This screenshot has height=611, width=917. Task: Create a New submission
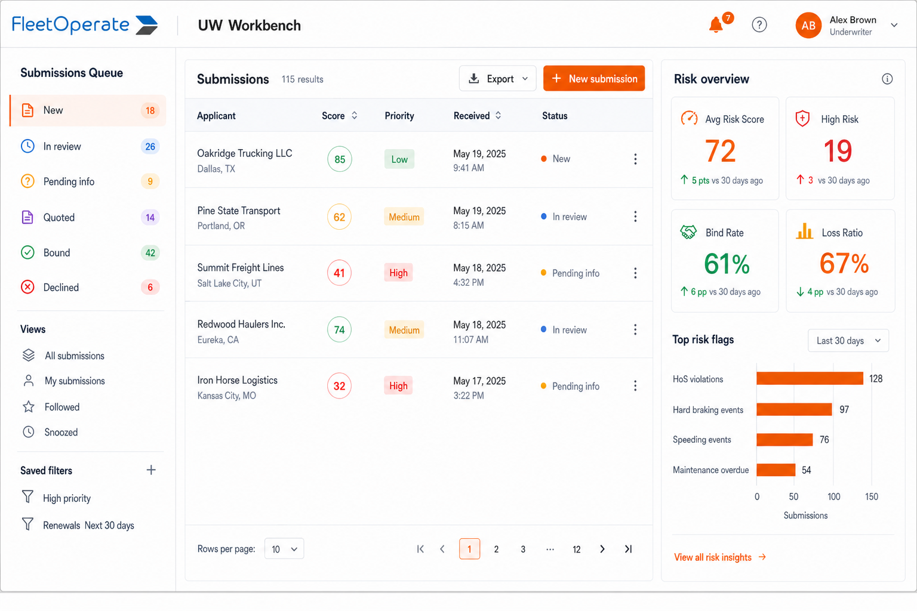point(594,79)
